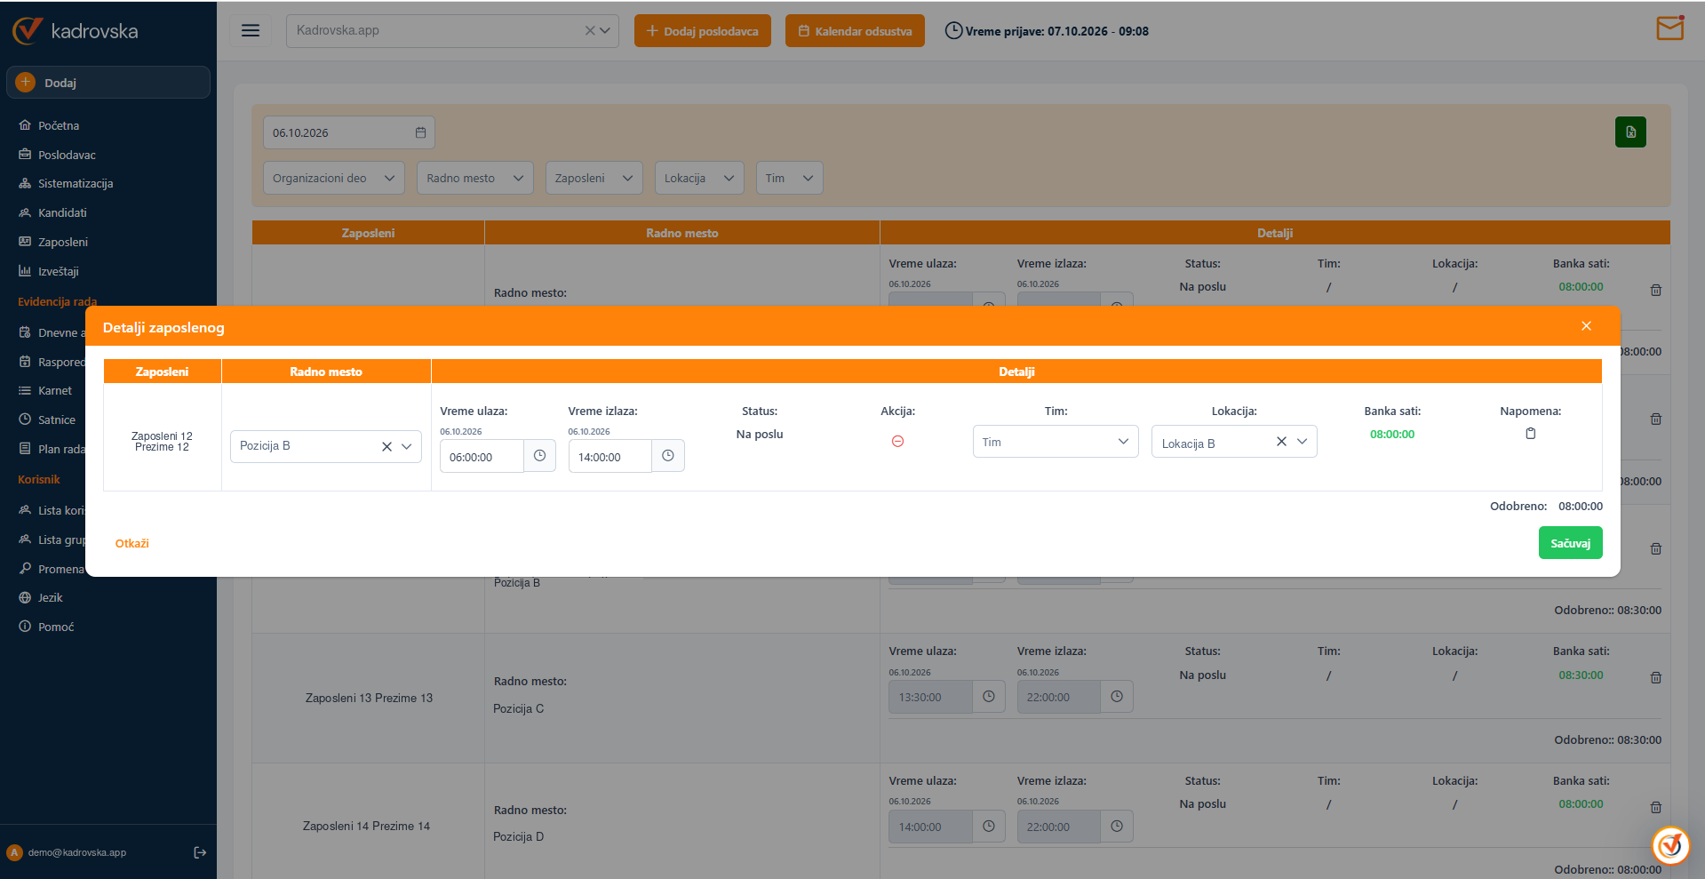Viewport: 1705px width, 879px height.
Task: Click the green Sačuvaj button
Action: (x=1570, y=543)
